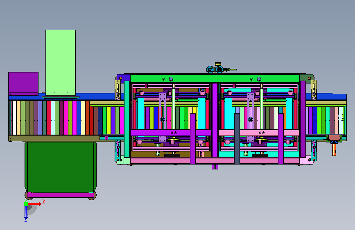Select the magenta base bar under the green cabinet
The width and height of the screenshot is (355, 230).
pyautogui.click(x=61, y=195)
